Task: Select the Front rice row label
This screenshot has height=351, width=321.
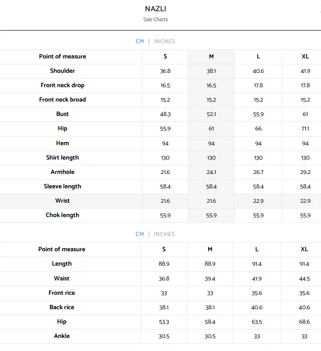Action: tap(62, 293)
